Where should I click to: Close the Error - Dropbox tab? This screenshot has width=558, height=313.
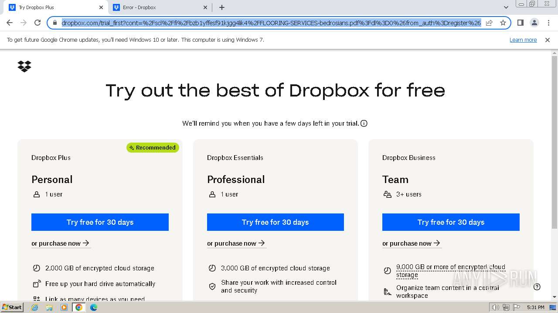205,7
